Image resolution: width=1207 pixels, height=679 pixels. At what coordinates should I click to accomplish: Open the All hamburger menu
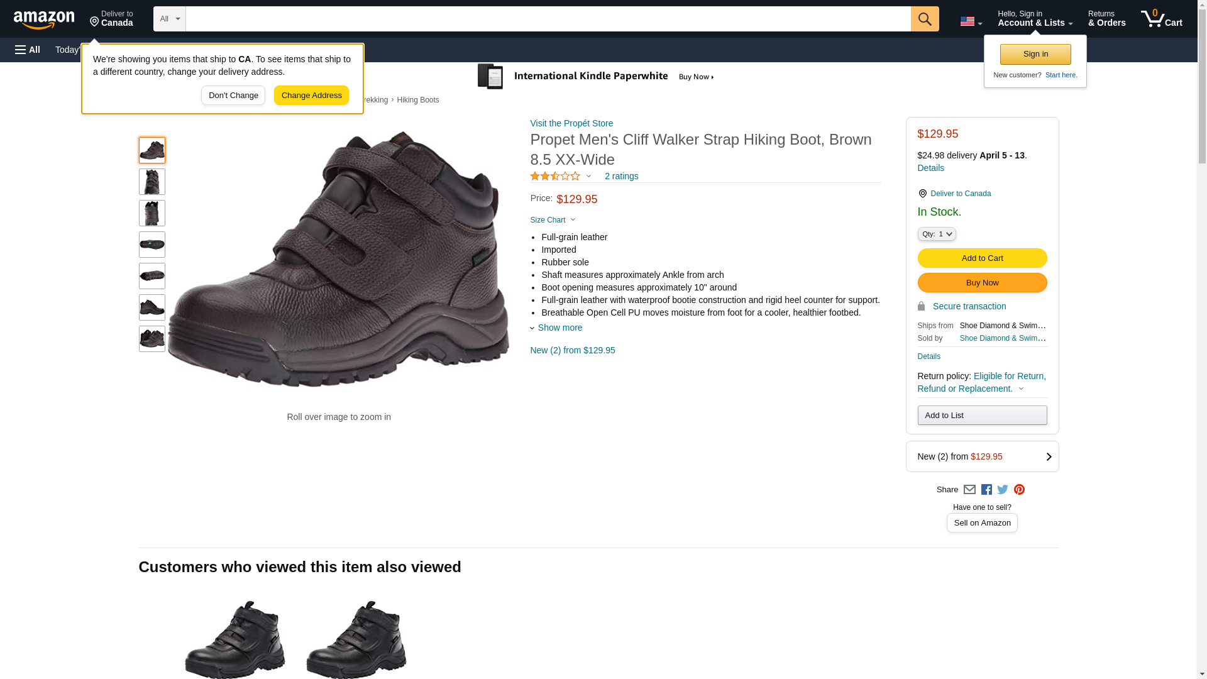click(x=28, y=50)
